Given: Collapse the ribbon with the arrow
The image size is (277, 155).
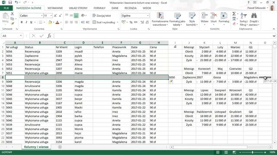Looking at the screenshot, I should tap(274, 29).
